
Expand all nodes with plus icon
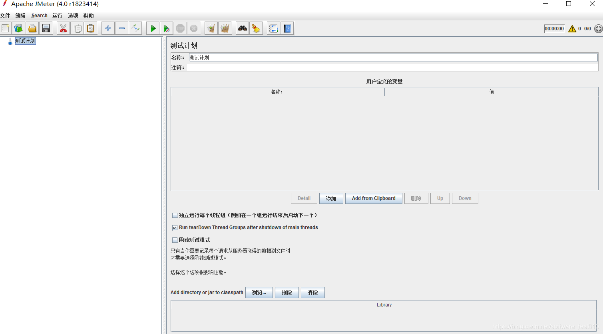[x=108, y=28]
